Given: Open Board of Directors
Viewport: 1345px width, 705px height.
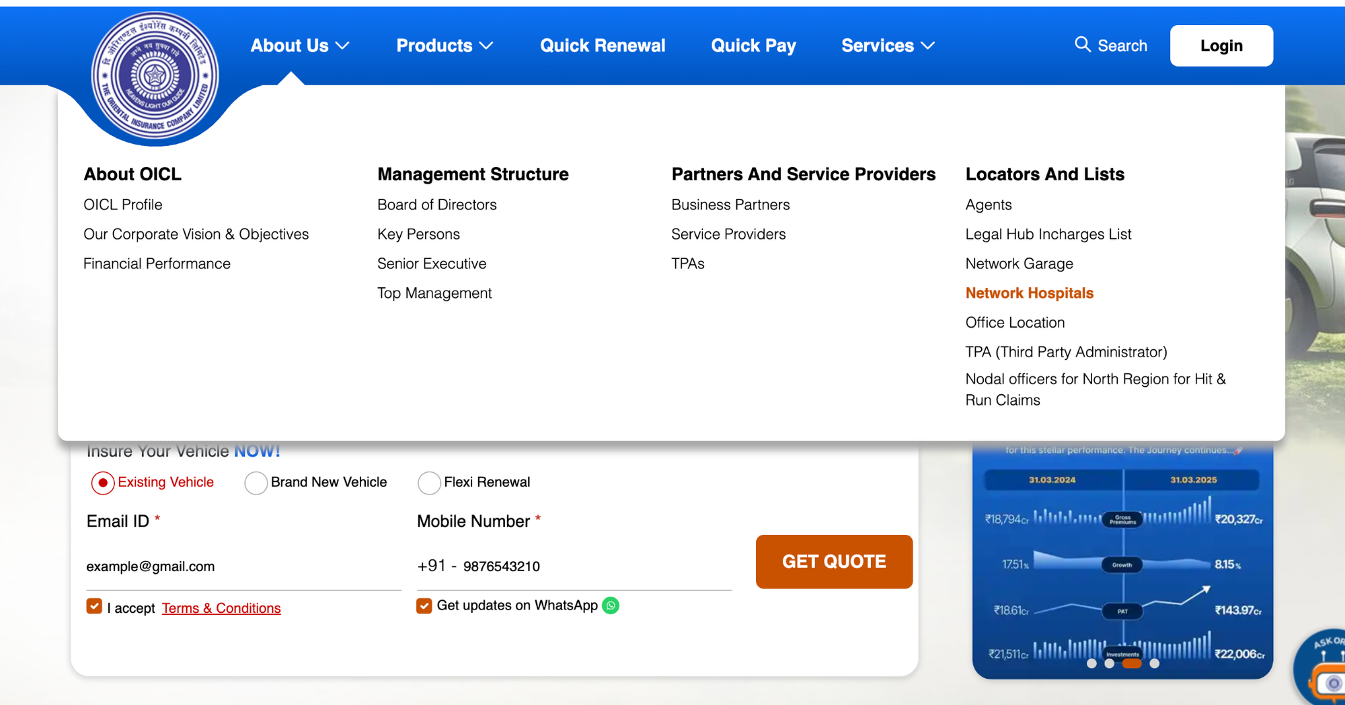Looking at the screenshot, I should [x=437, y=205].
